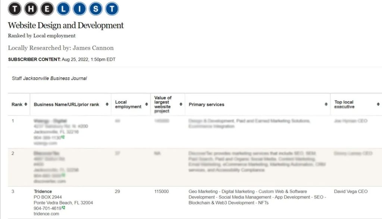
Task: Click the Website Design and Development heading
Action: coord(66,25)
